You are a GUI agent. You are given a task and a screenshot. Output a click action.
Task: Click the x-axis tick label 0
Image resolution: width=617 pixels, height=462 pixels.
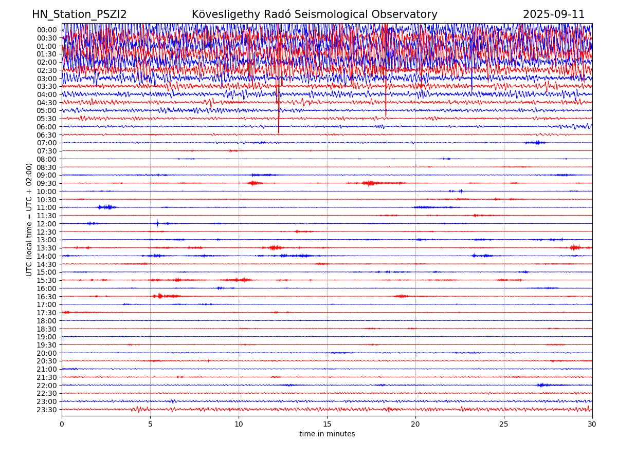(62, 425)
